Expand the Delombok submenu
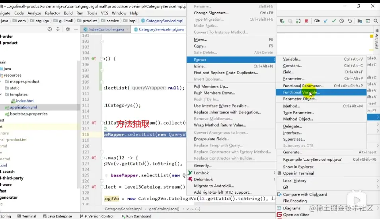Viewport: 380px width, 219px height. point(232,179)
